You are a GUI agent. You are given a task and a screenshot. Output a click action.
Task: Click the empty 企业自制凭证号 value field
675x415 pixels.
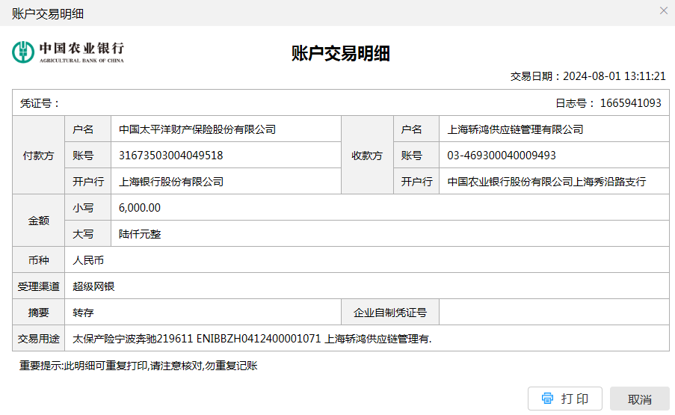[x=553, y=313]
